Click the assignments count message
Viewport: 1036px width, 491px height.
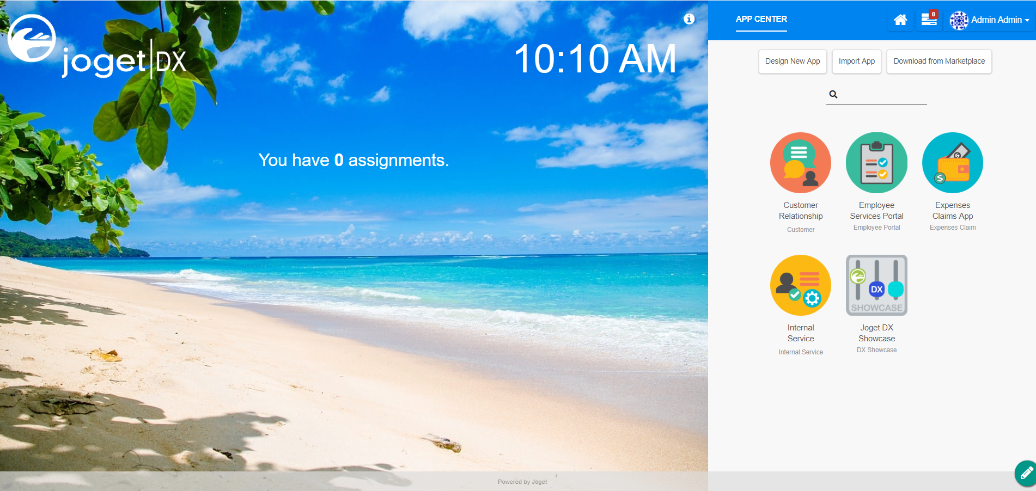coord(354,160)
